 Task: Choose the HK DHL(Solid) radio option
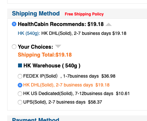[x=20, y=85]
